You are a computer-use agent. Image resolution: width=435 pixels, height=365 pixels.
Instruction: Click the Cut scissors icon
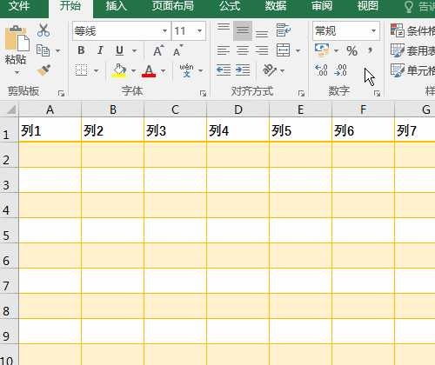click(43, 30)
